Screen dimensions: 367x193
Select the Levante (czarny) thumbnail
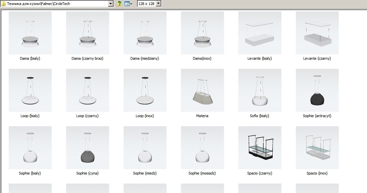(317, 33)
